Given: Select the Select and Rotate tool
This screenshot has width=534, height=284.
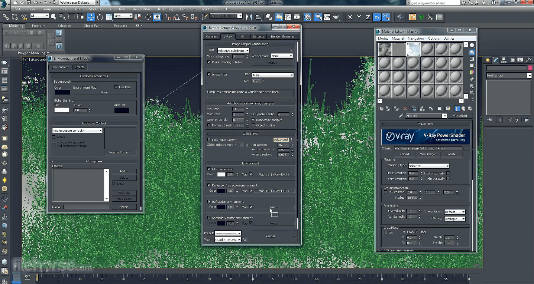Looking at the screenshot, I should coord(100,17).
